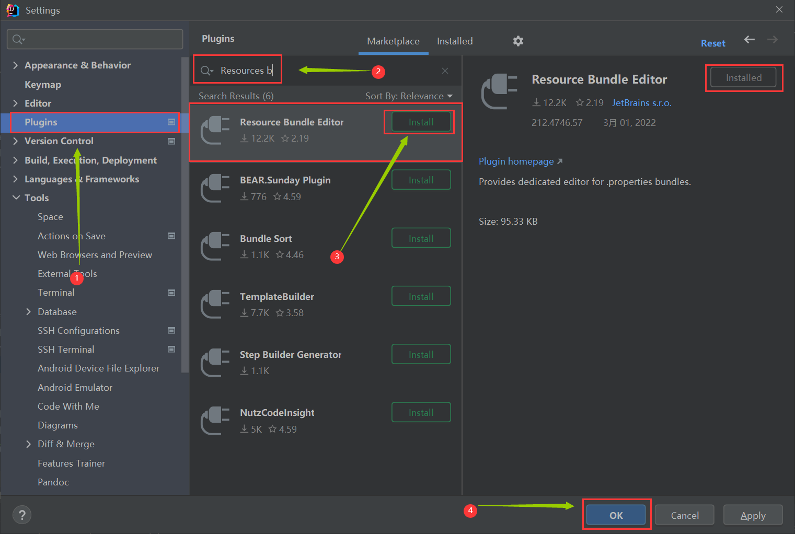This screenshot has width=795, height=534.
Task: Open the help question mark button
Action: point(22,515)
